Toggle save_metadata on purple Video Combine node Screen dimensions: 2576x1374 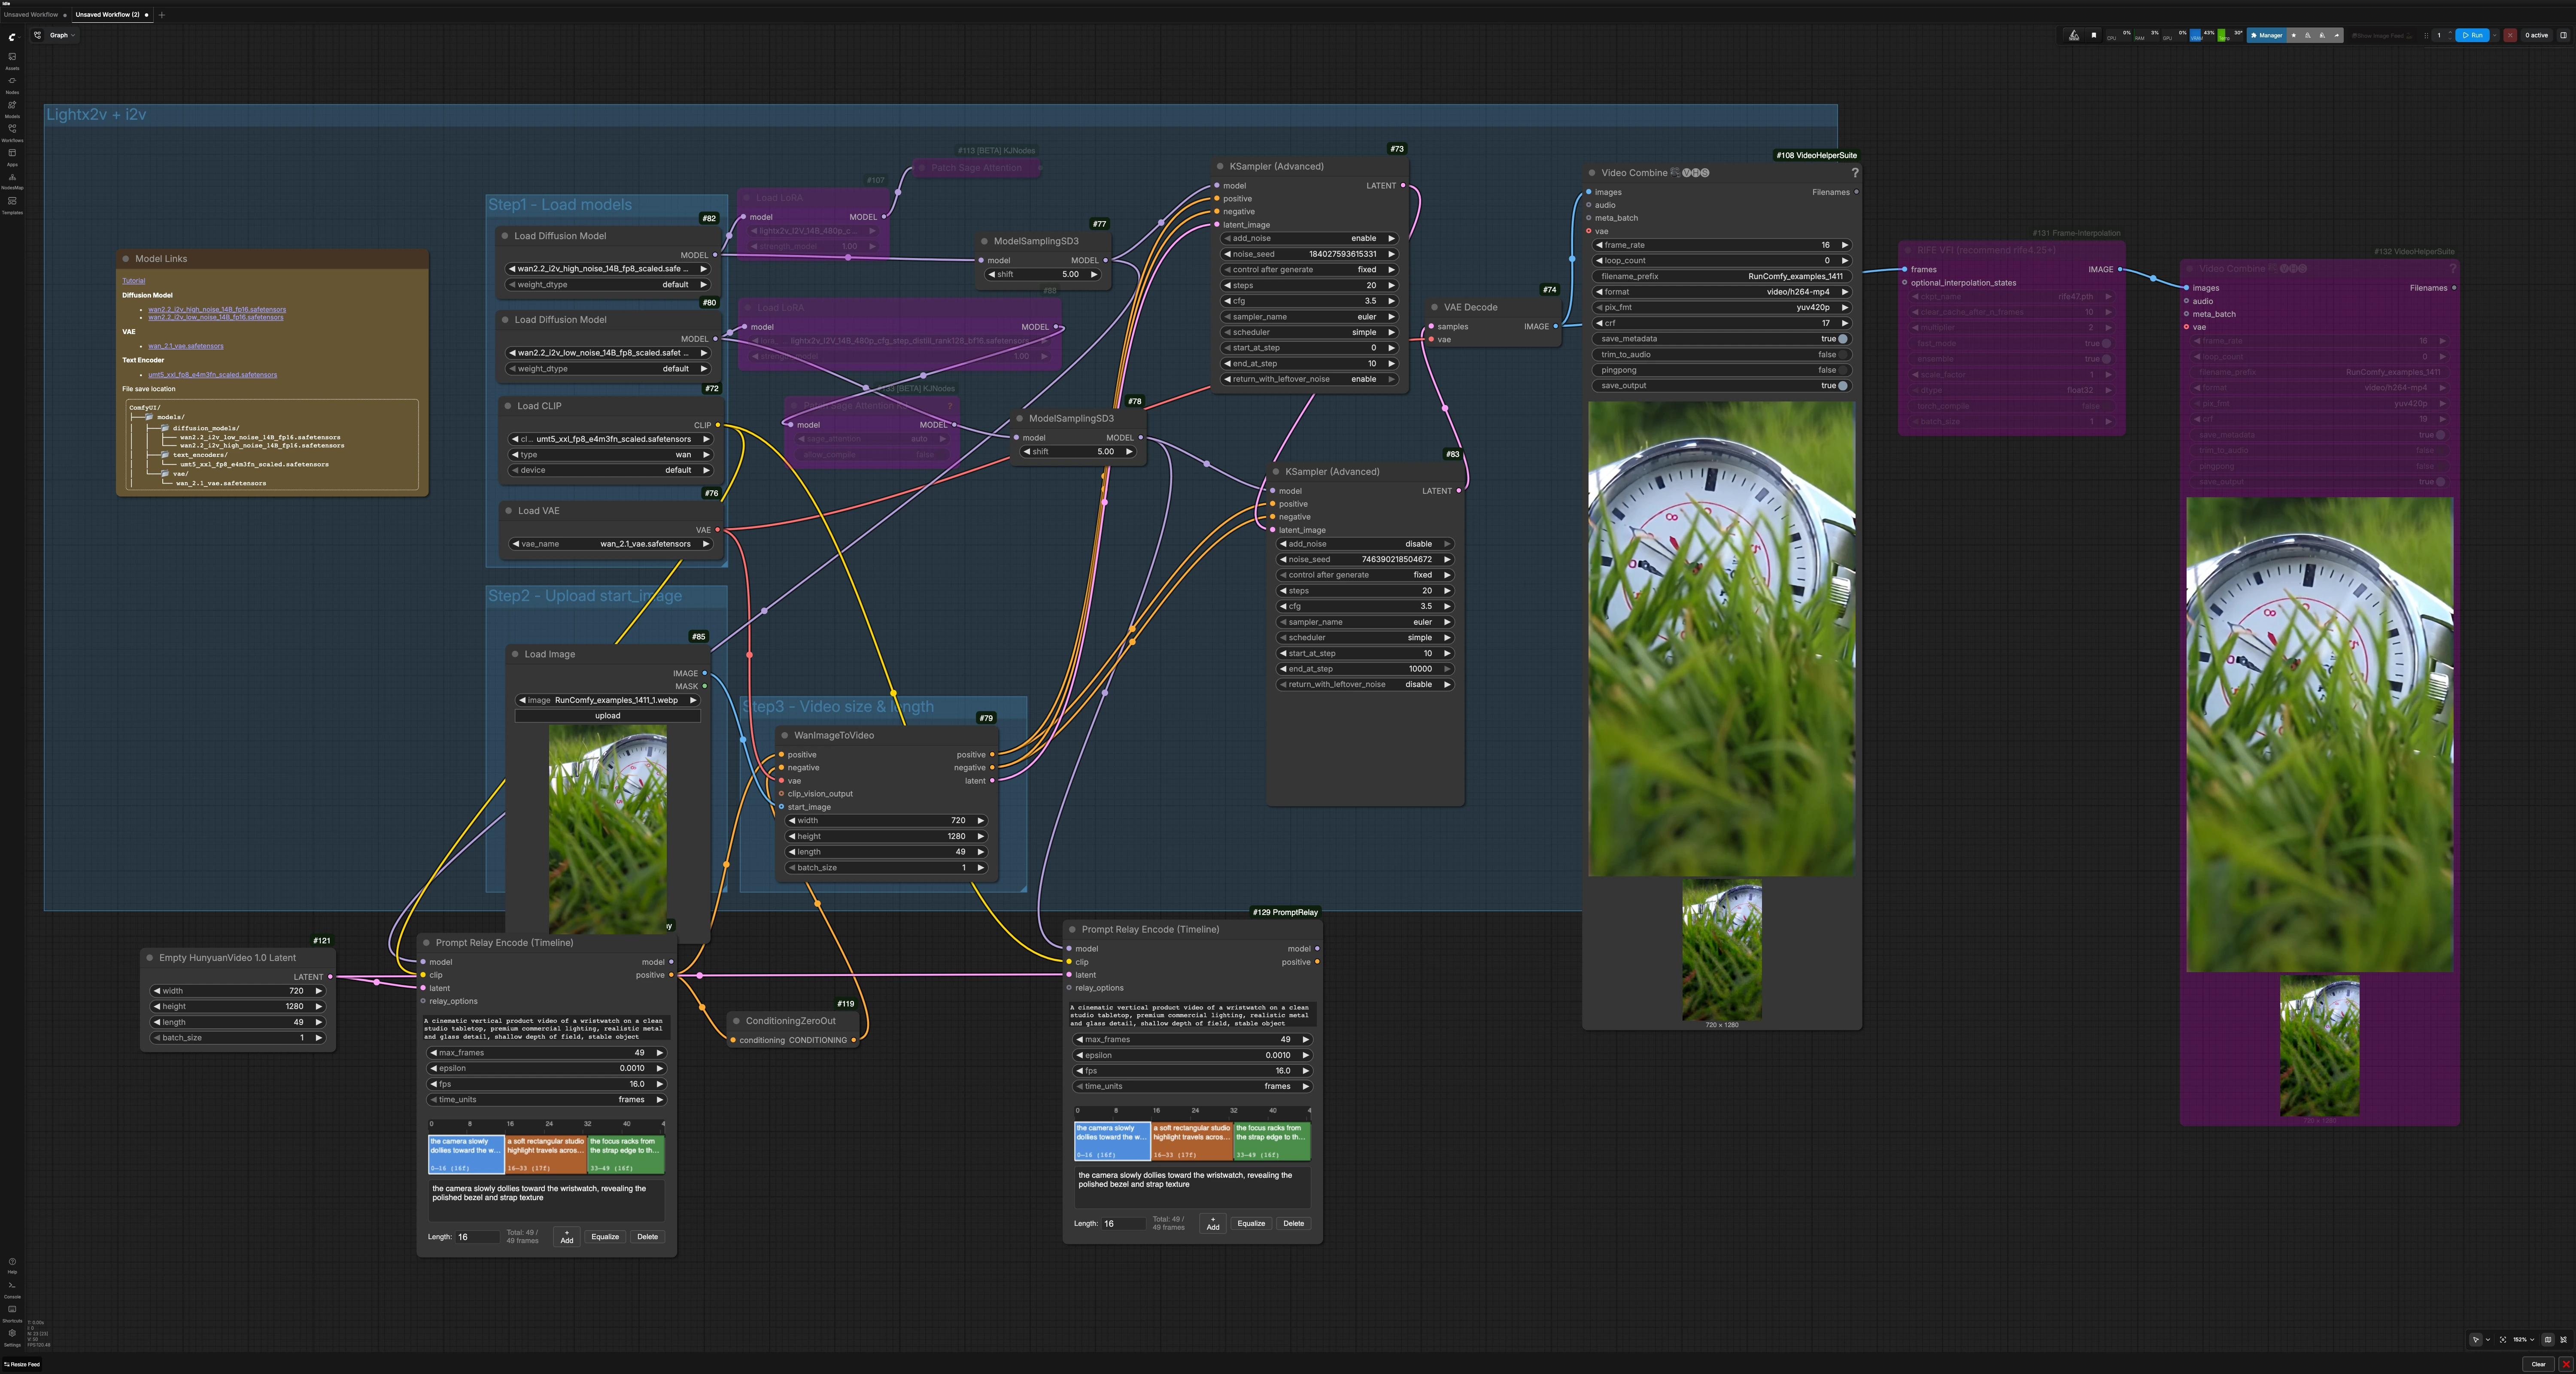[2440, 435]
